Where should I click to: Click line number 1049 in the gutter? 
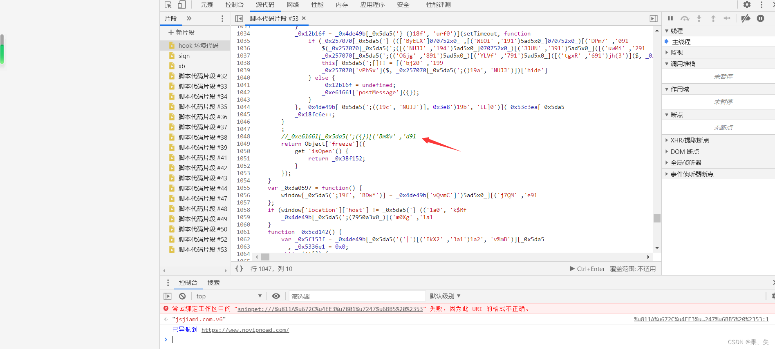point(243,144)
